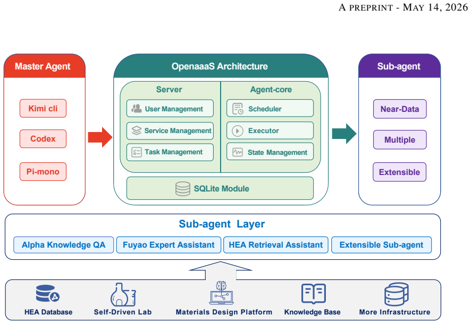Click the Materials Design Platform brain icon
Screen dimensions: 471x324
pyautogui.click(x=222, y=293)
